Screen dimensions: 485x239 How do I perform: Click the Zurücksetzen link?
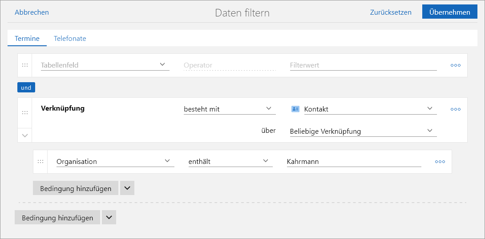pyautogui.click(x=391, y=12)
